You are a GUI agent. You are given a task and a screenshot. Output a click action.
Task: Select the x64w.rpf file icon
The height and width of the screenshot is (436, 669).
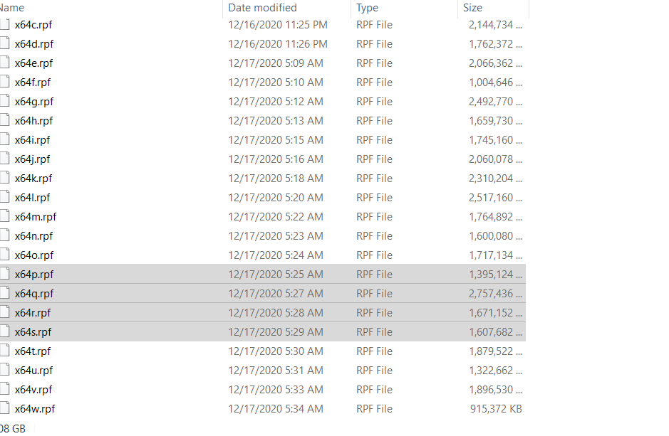pyautogui.click(x=4, y=409)
